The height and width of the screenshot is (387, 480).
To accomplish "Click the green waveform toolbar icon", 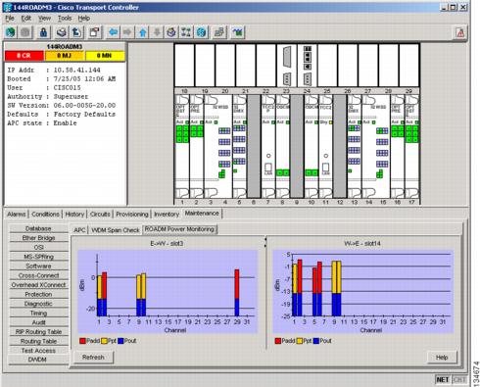I will pos(237,32).
